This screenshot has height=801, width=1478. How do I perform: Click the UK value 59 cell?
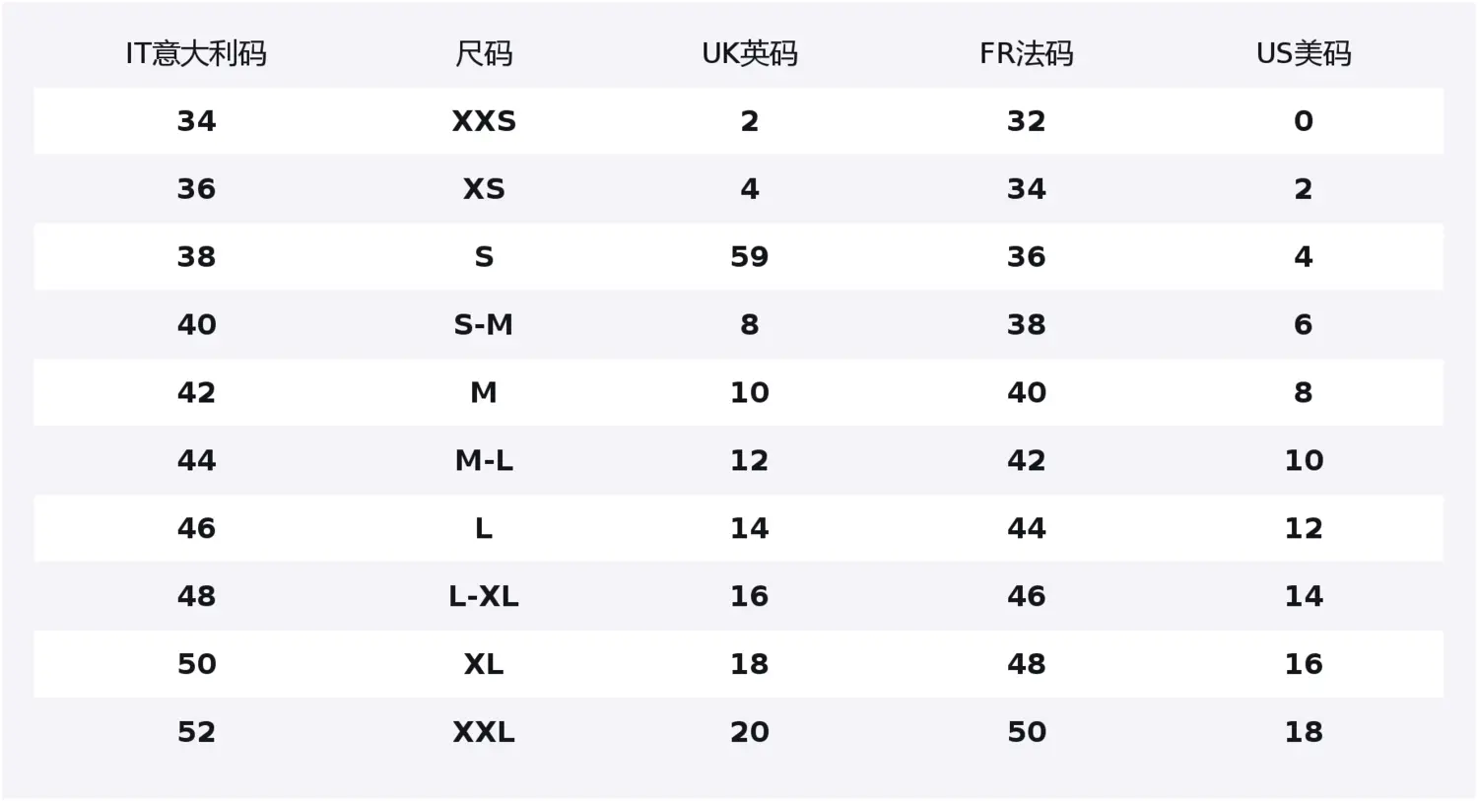pyautogui.click(x=750, y=257)
